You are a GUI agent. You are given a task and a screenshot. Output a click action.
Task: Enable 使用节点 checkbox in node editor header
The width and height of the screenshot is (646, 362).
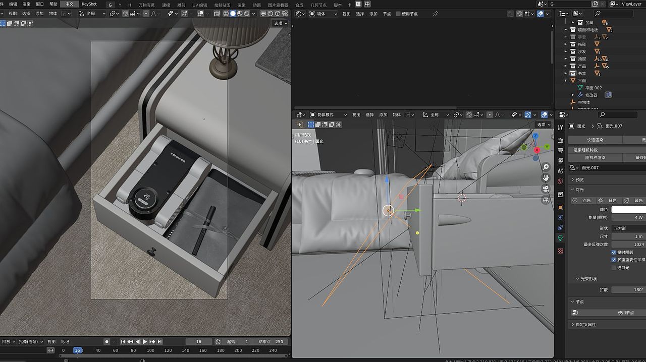coord(398,14)
